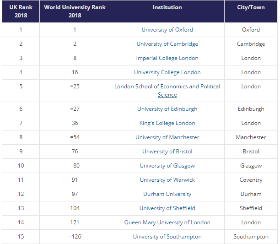Select the 'Edinburgh' city cell
The image size is (280, 244).
click(251, 109)
